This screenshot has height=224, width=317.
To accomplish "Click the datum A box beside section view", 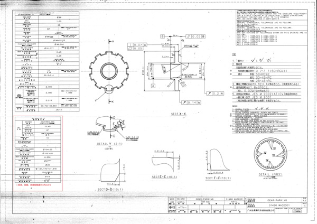I will point(154,85).
